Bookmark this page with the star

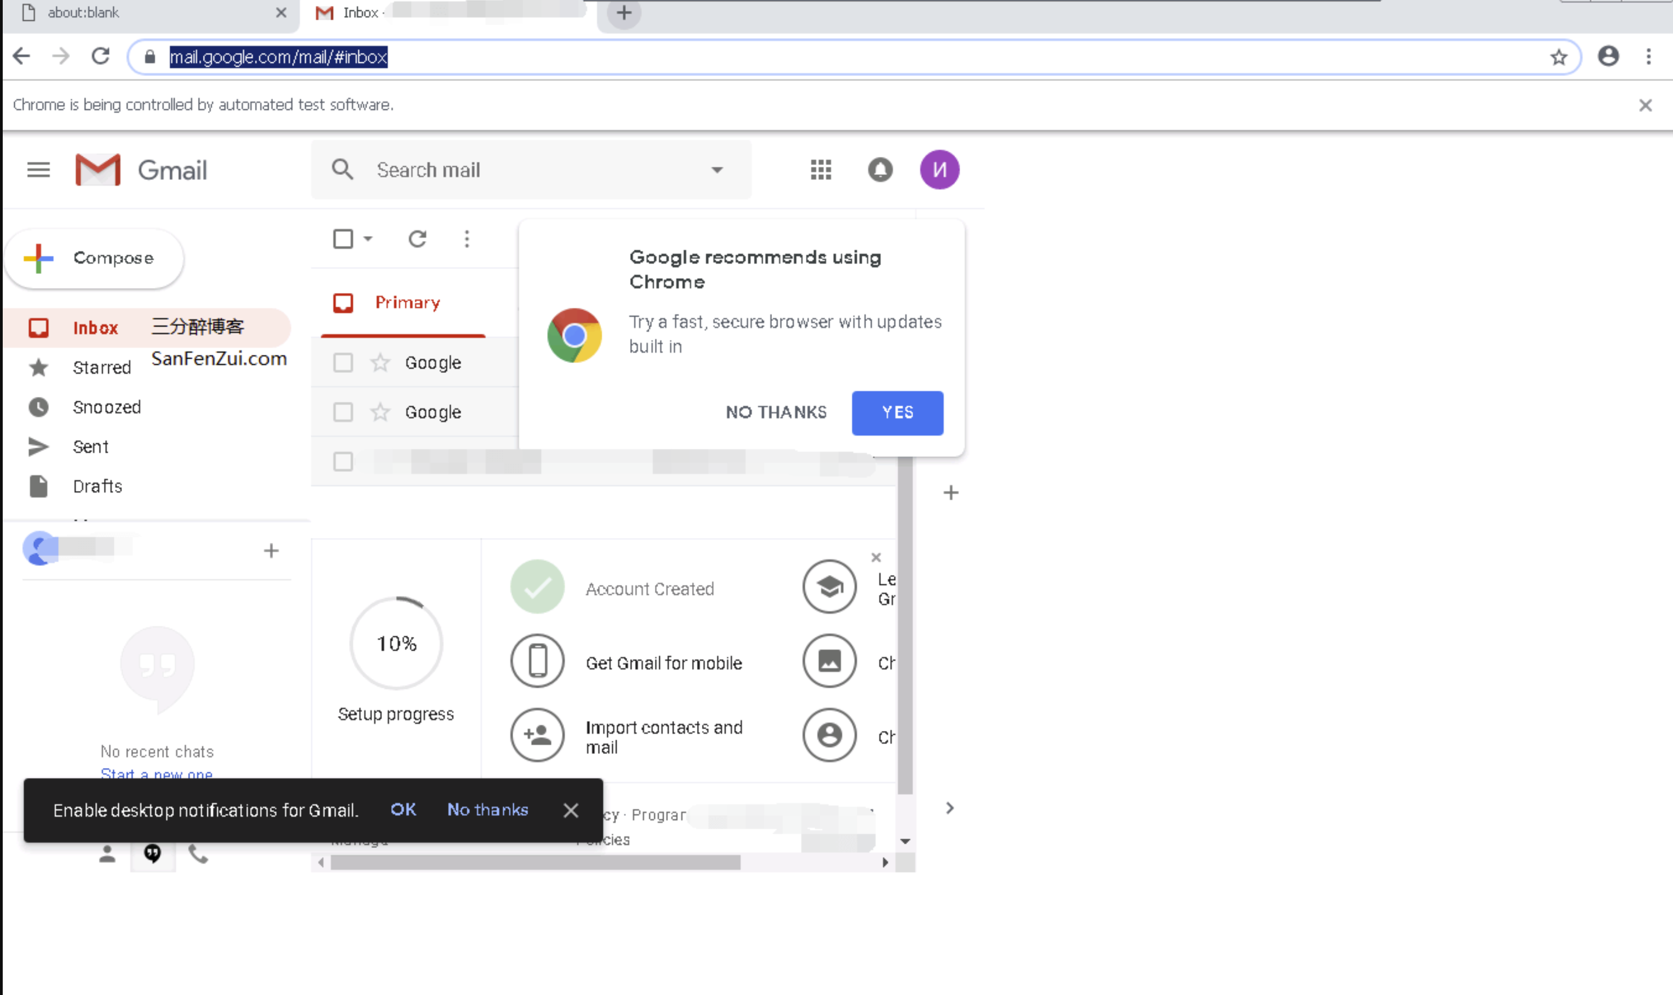pyautogui.click(x=1558, y=57)
